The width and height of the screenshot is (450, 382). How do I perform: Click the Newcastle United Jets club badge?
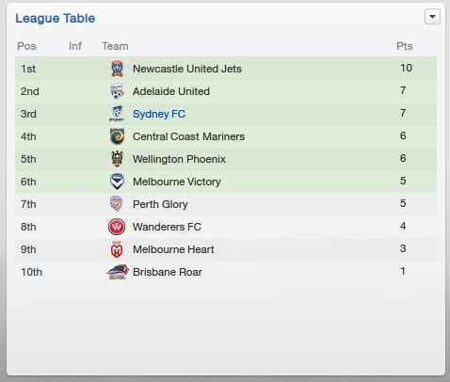pyautogui.click(x=118, y=69)
